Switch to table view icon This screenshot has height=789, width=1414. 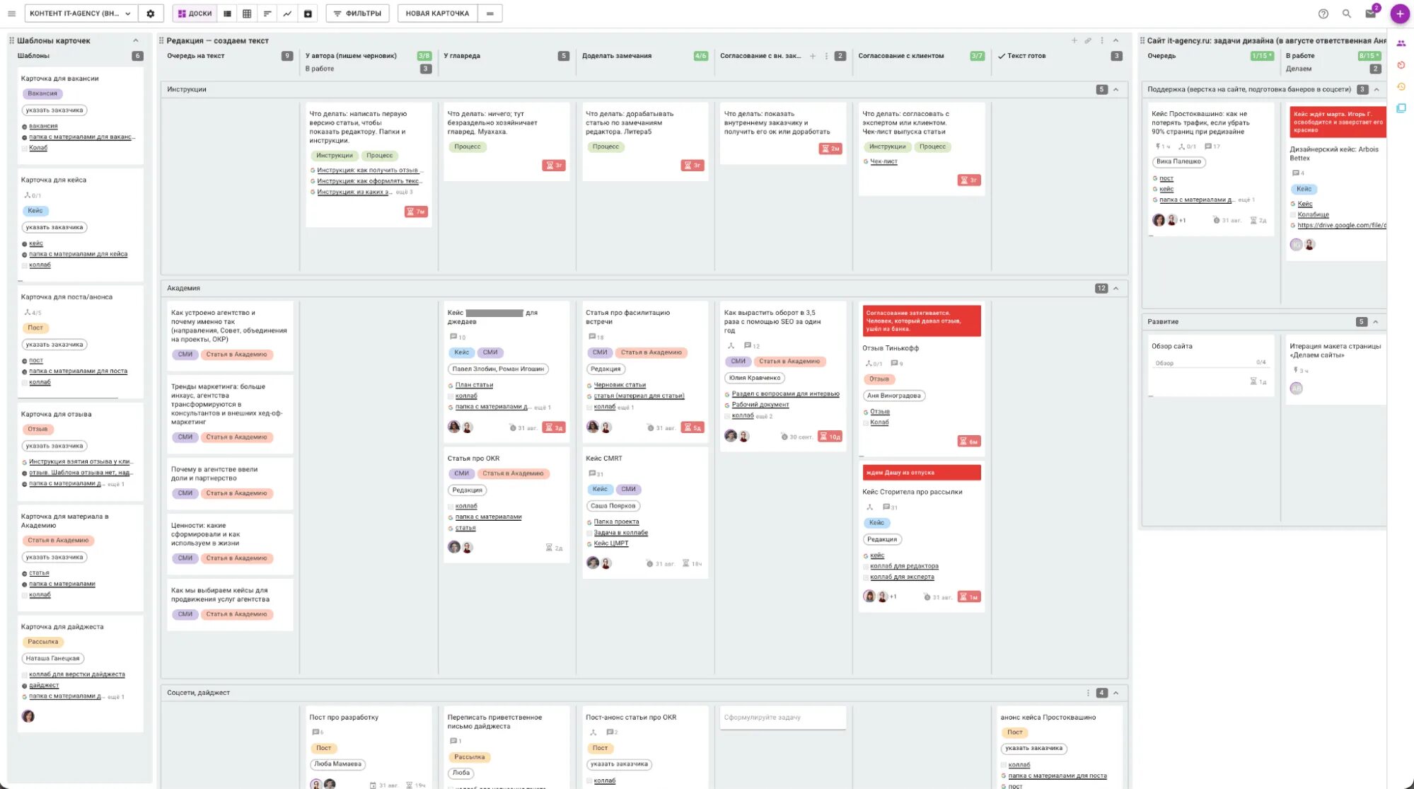click(x=247, y=13)
